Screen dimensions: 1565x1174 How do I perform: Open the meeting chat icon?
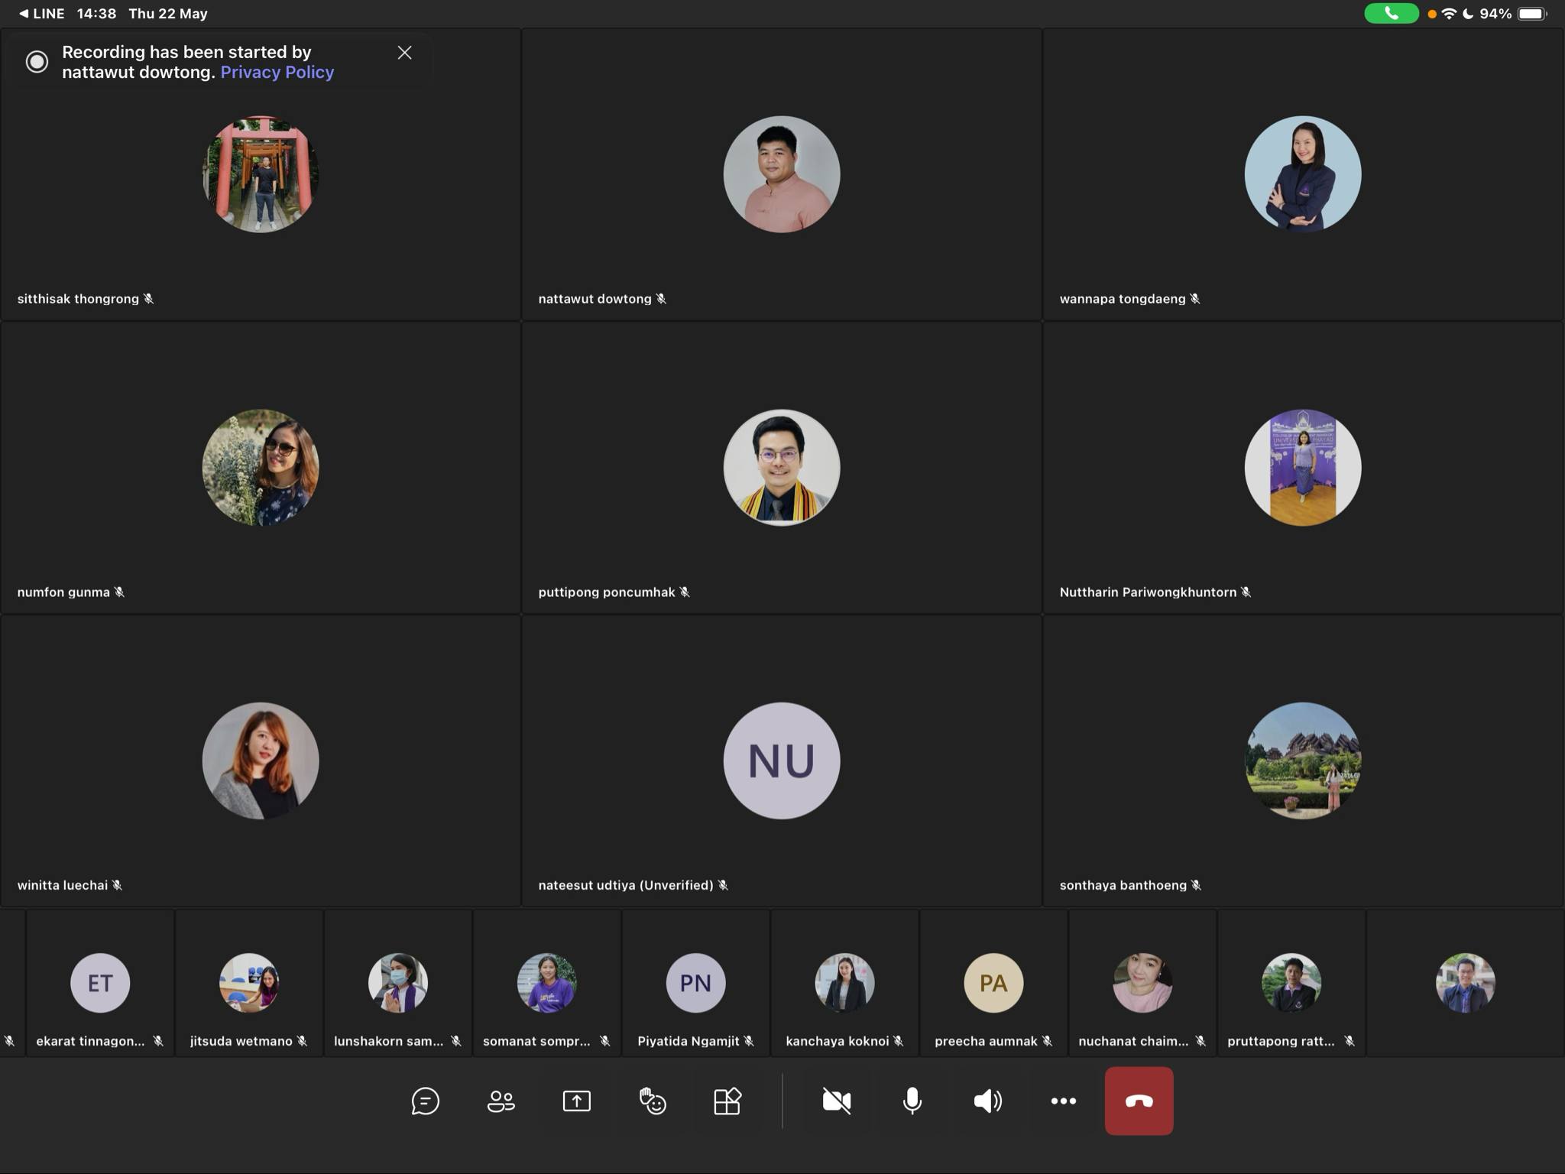(x=425, y=1101)
